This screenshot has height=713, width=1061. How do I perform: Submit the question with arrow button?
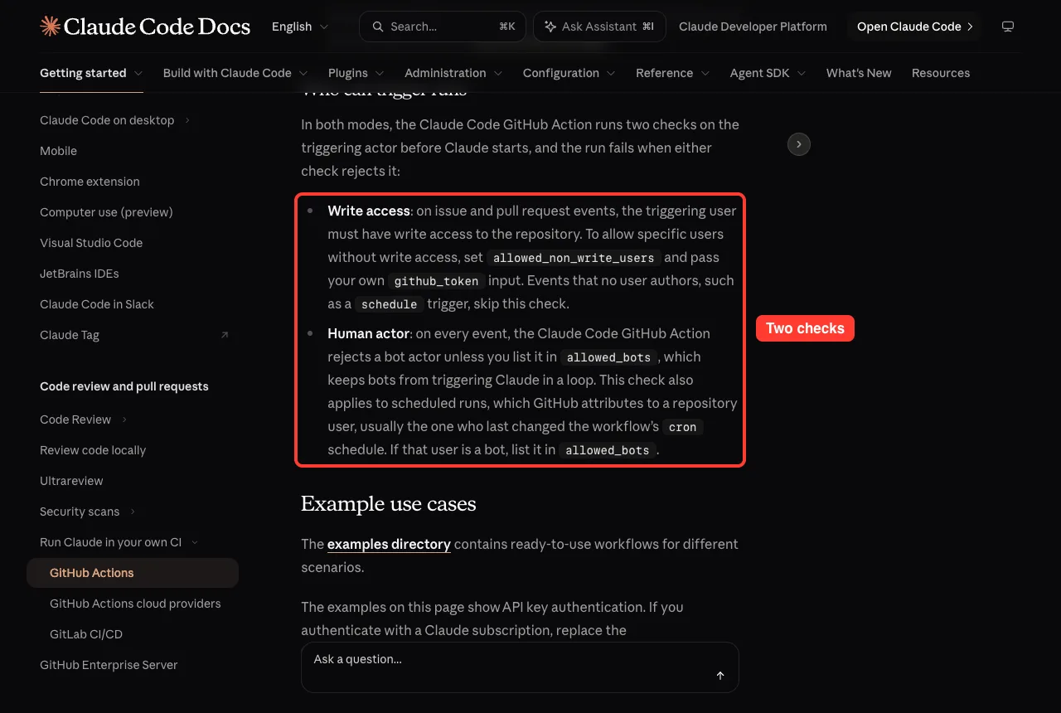[x=720, y=676]
